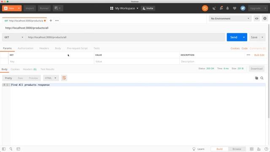Screen dimensions: 270x152
Task: Open the Pre-request Script tab
Action: click(77, 48)
